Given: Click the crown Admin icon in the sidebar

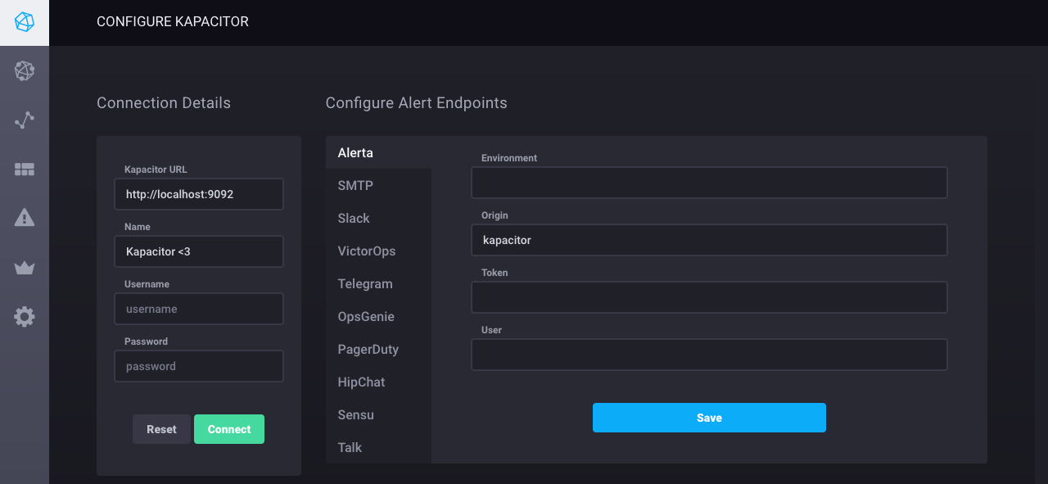Looking at the screenshot, I should pos(25,268).
